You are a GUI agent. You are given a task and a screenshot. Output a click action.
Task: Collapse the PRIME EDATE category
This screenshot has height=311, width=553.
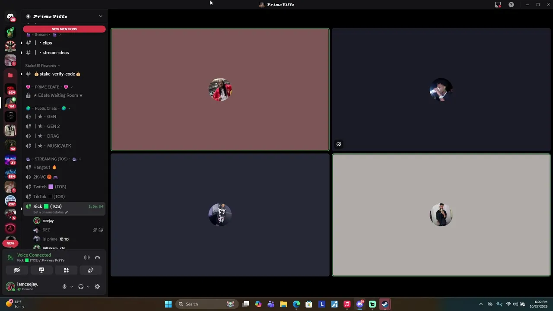coord(49,87)
